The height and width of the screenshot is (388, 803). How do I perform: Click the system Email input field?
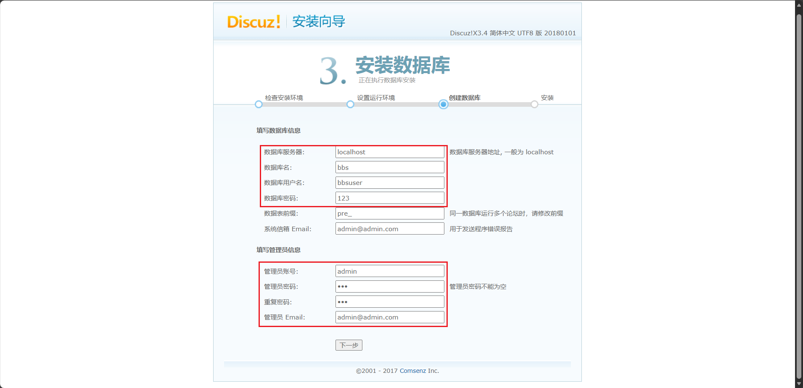click(390, 229)
